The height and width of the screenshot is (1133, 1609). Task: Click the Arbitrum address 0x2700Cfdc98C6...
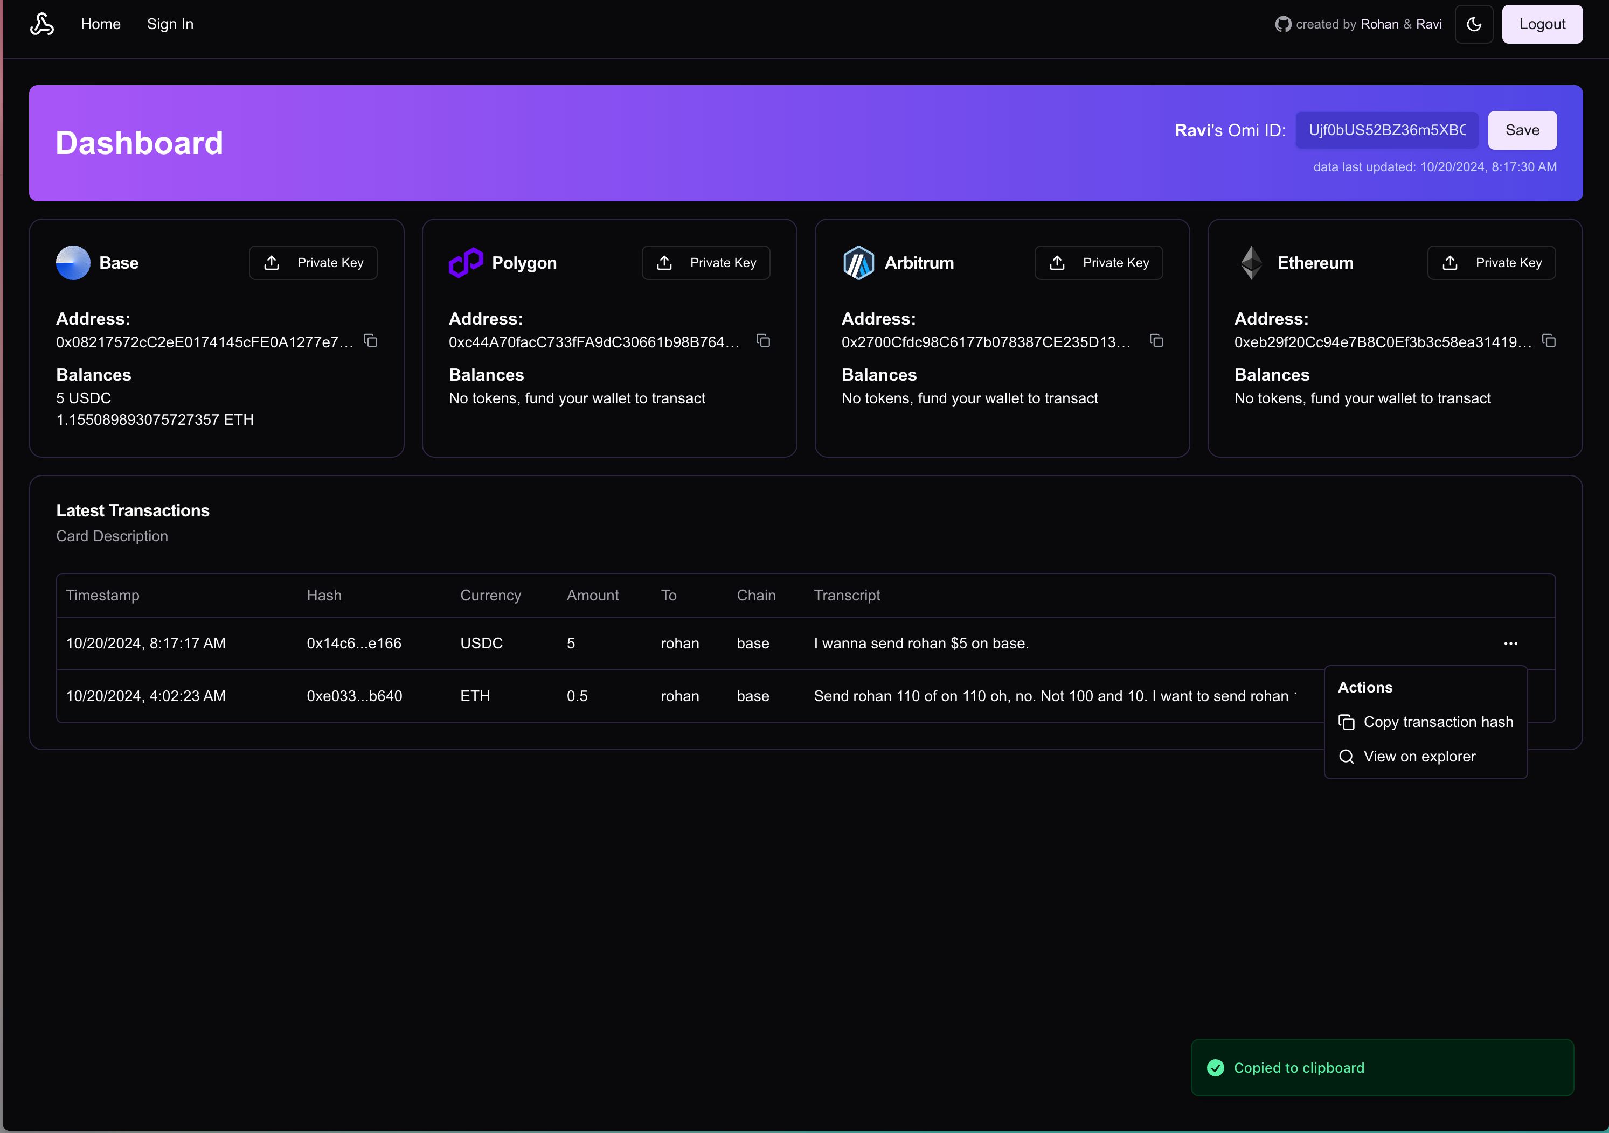986,342
